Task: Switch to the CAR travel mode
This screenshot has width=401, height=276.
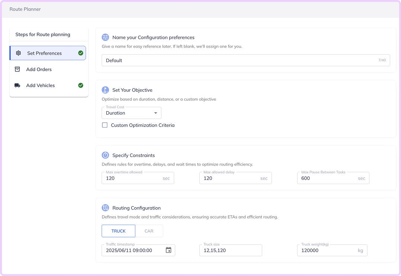Action: (x=149, y=231)
